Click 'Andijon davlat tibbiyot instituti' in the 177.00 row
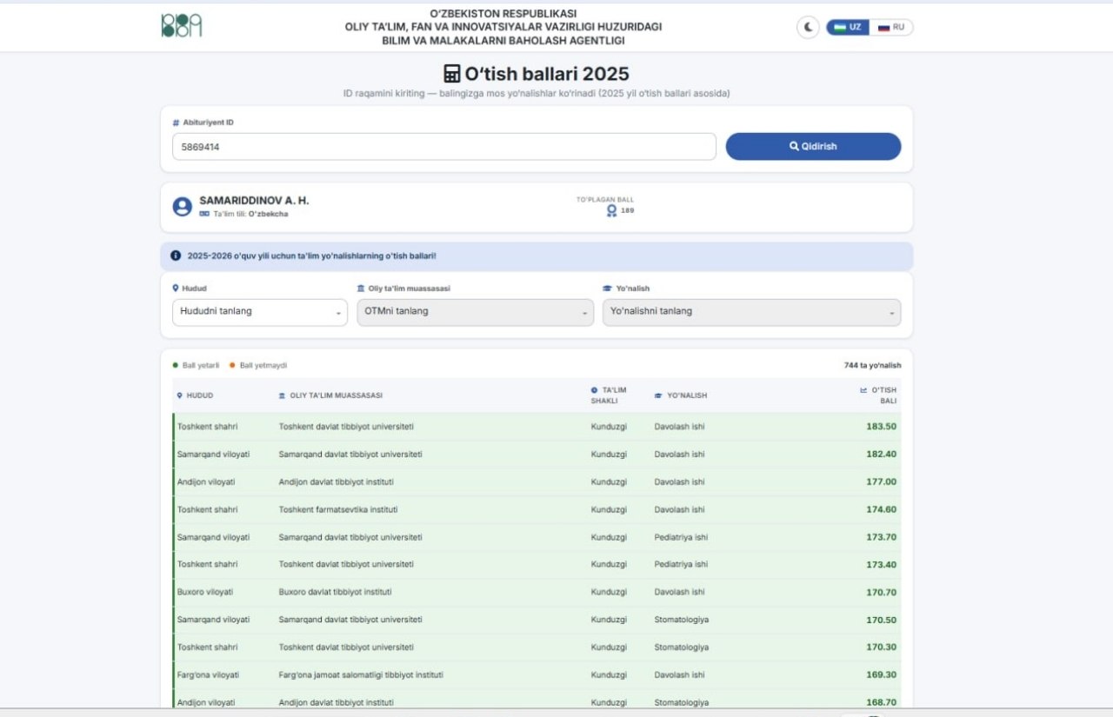This screenshot has width=1113, height=717. (x=336, y=482)
